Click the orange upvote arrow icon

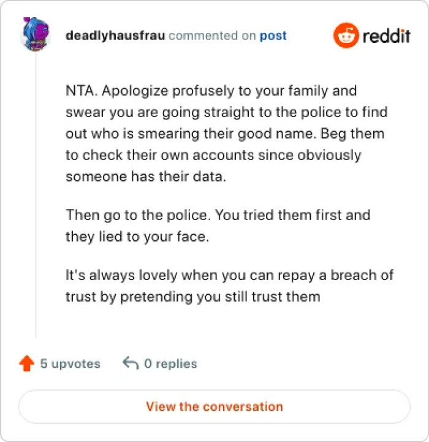[x=26, y=364]
